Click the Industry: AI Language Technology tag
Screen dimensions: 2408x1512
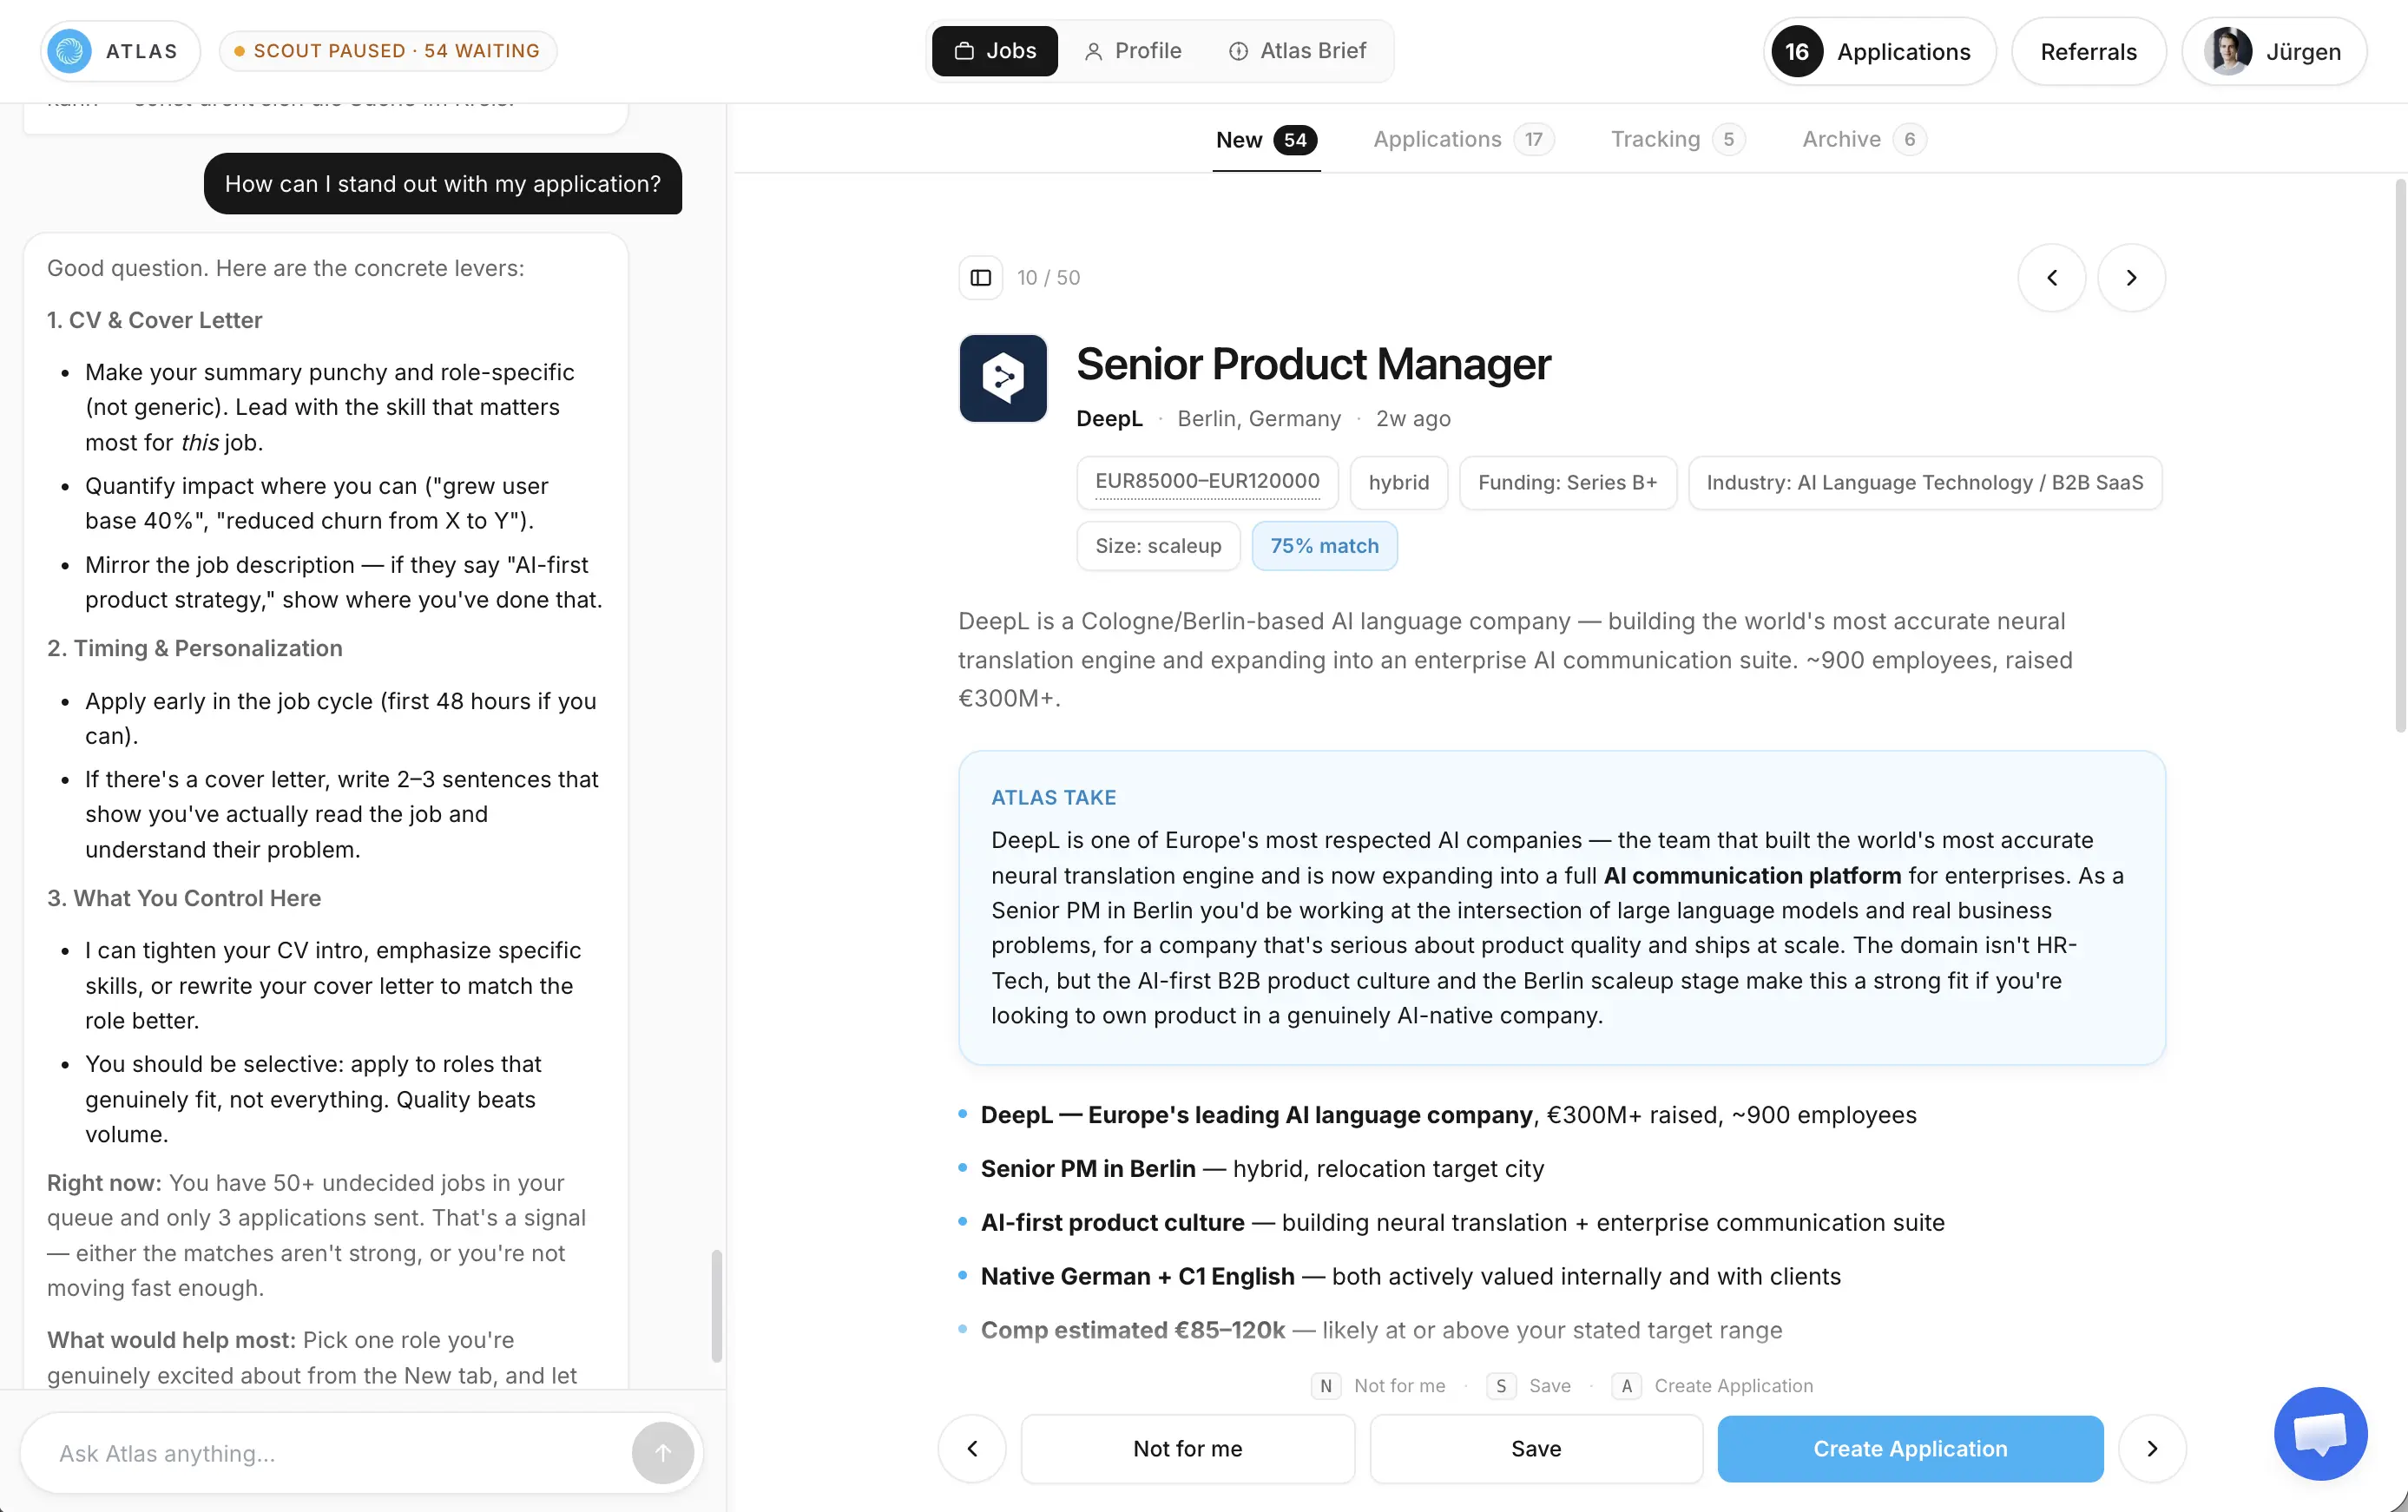coord(1924,483)
